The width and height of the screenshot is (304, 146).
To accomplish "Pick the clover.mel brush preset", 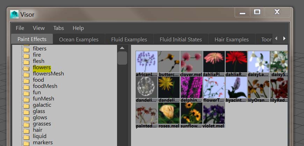I will 191,62.
